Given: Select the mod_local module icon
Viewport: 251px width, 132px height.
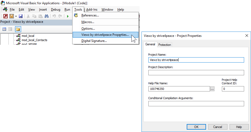Looking at the screenshot, I should click(19, 36).
